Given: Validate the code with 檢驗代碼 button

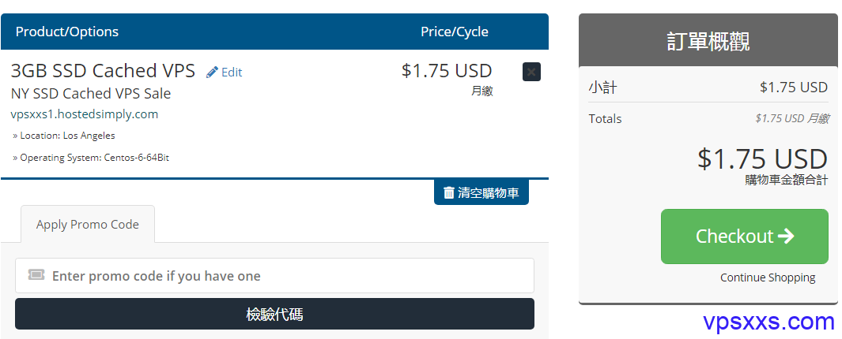Looking at the screenshot, I should point(274,314).
